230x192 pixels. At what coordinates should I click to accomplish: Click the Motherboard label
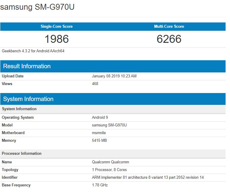coord(13,133)
